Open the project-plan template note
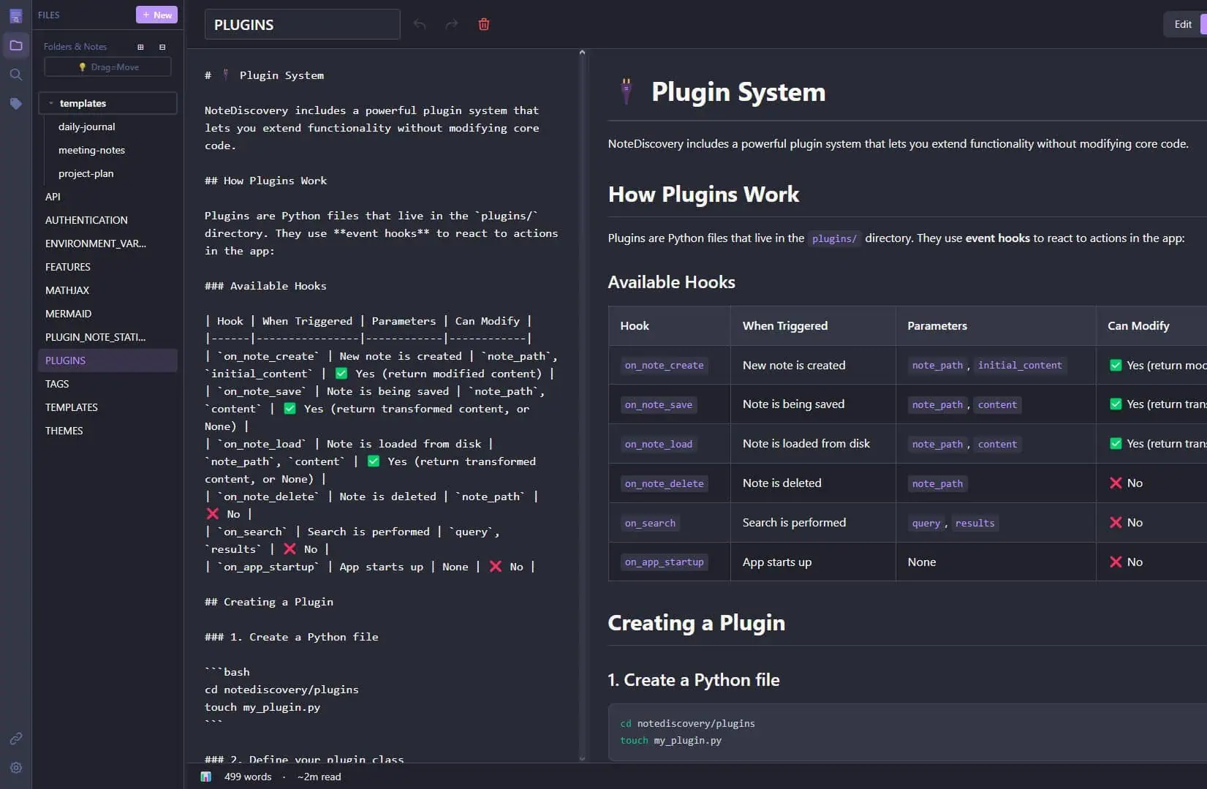Image resolution: width=1207 pixels, height=789 pixels. coord(86,173)
